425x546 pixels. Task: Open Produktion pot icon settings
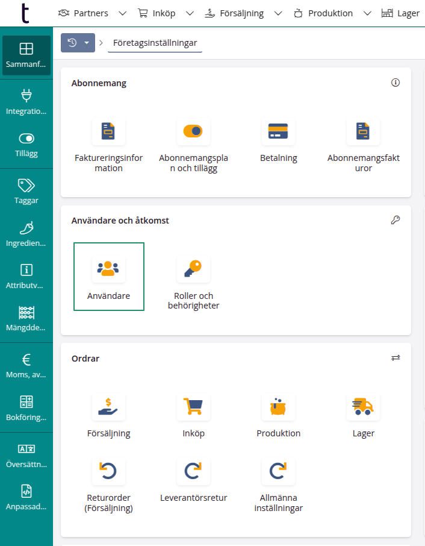tap(278, 407)
